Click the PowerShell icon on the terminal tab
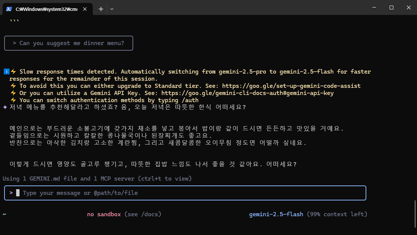Screen dimensions: 417x235 [9, 9]
